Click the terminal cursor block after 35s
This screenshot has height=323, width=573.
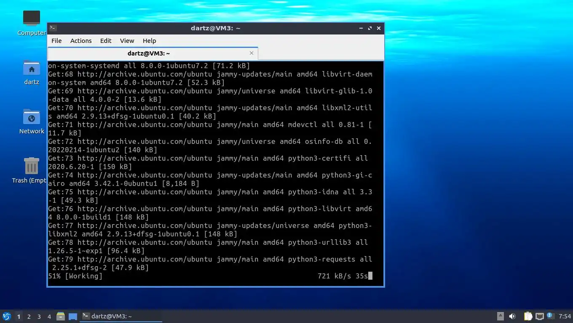click(x=370, y=276)
